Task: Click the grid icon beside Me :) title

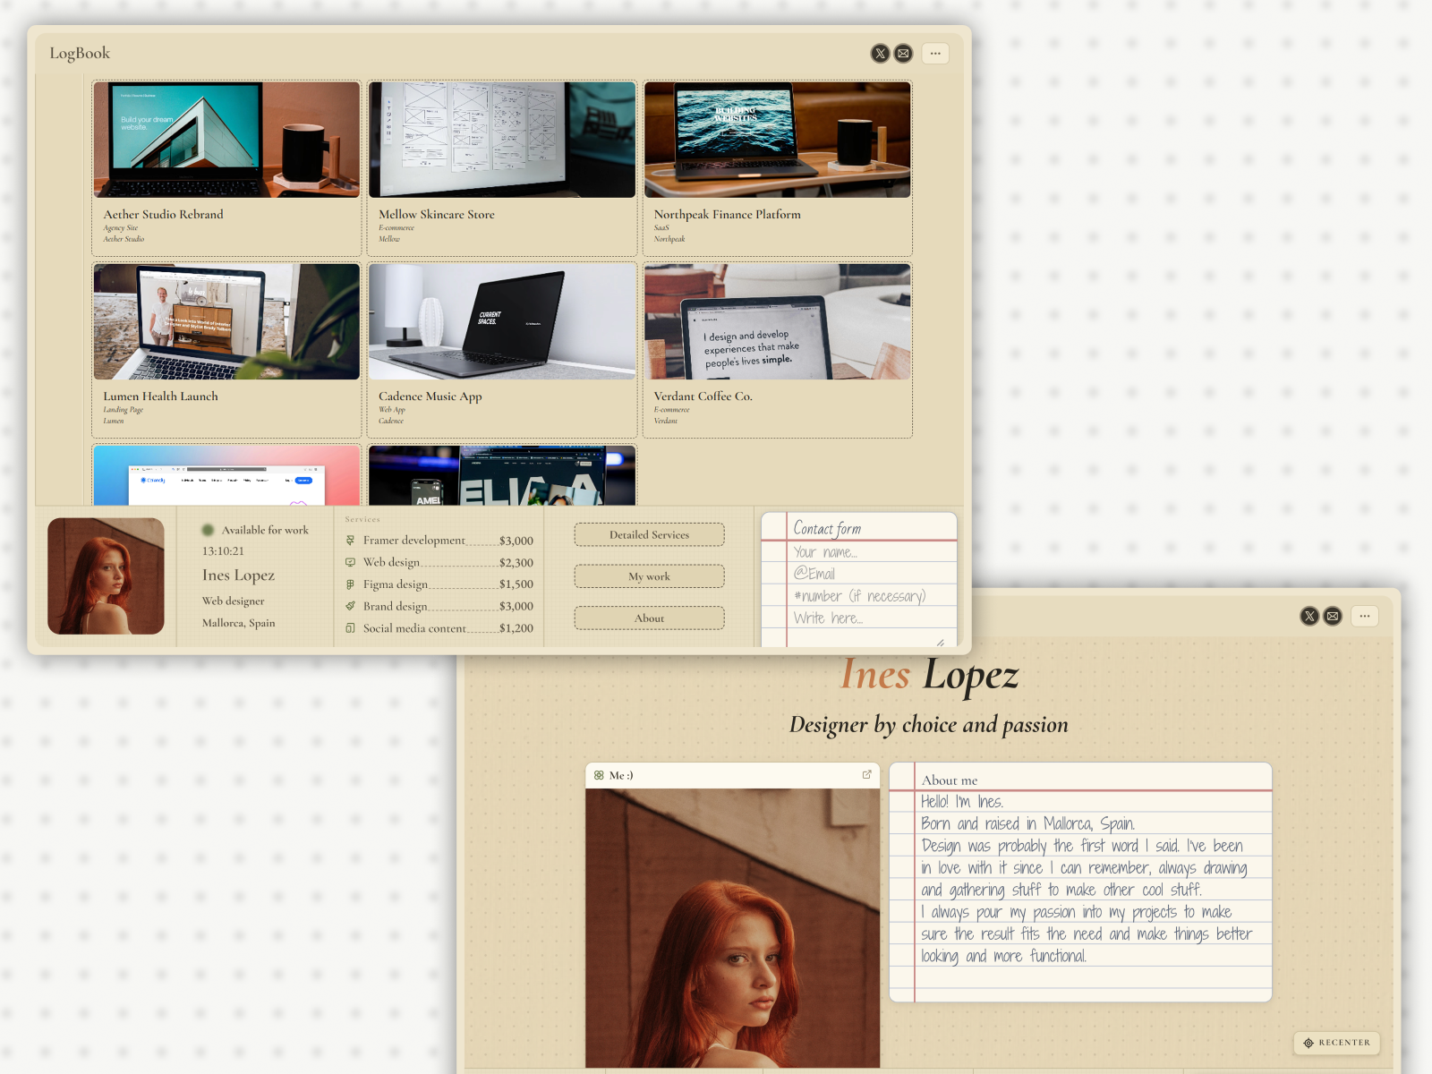Action: tap(599, 775)
